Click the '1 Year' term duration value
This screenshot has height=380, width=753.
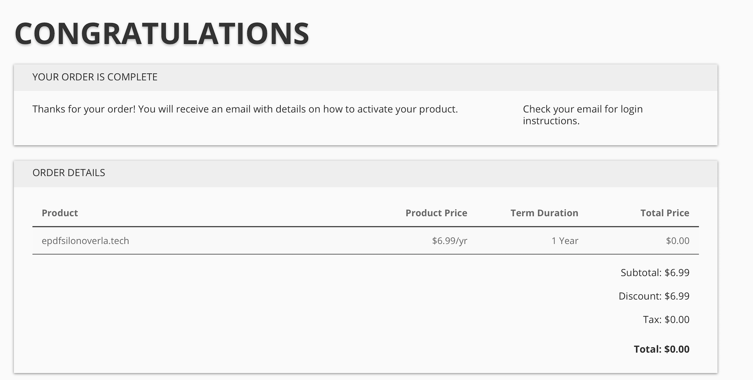point(565,241)
